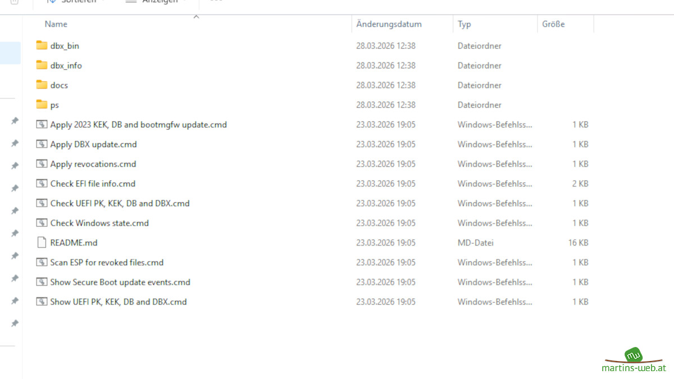Select the Apply revocations.cmd file name
Screen dimensions: 674x379
[93, 164]
